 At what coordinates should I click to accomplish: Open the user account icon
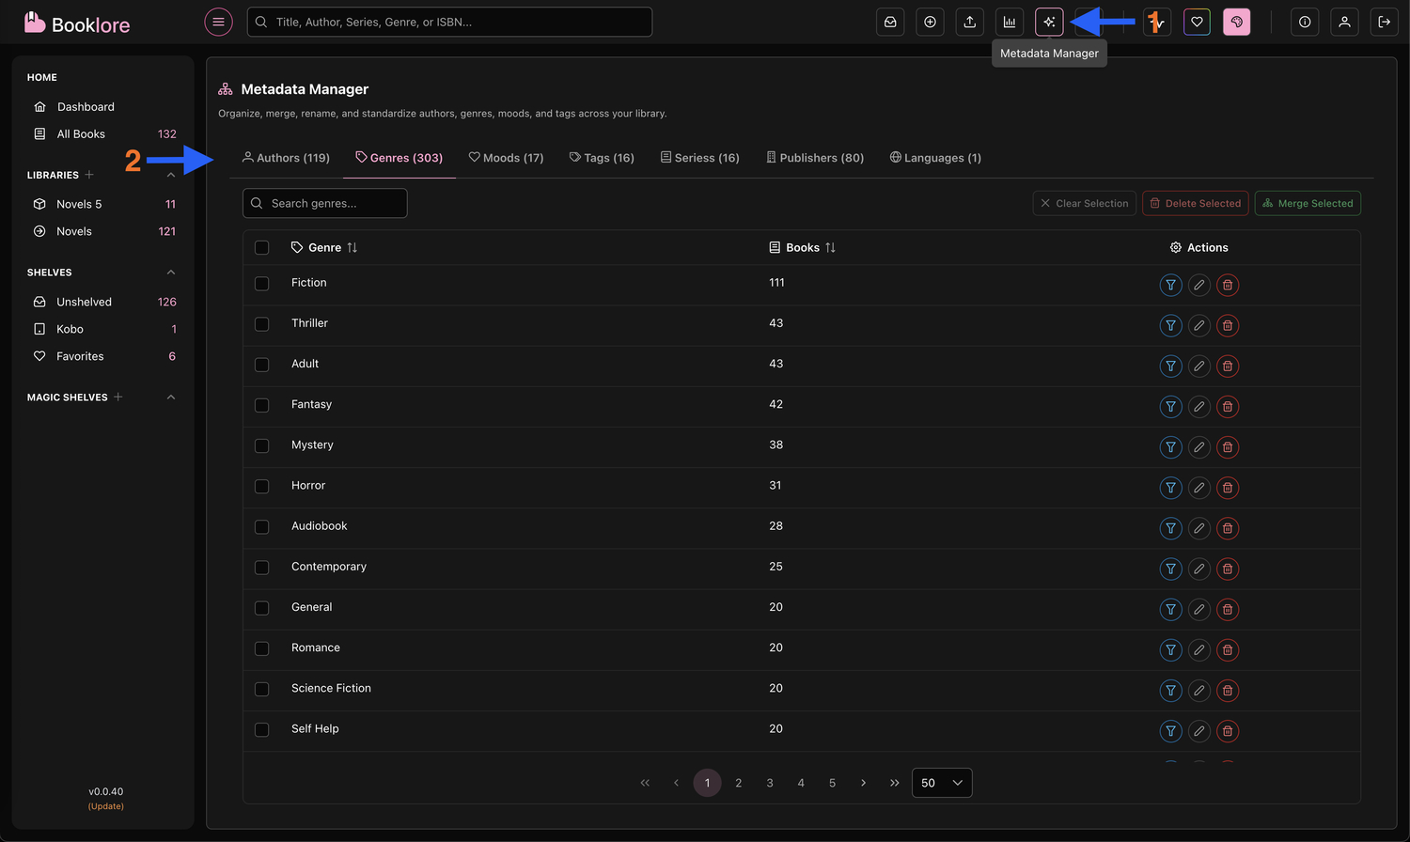(1344, 22)
